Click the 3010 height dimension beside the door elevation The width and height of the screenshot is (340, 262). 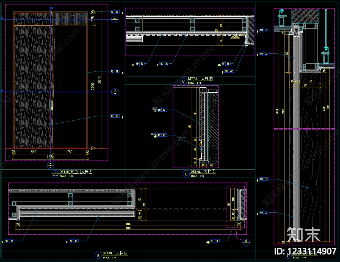100,80
